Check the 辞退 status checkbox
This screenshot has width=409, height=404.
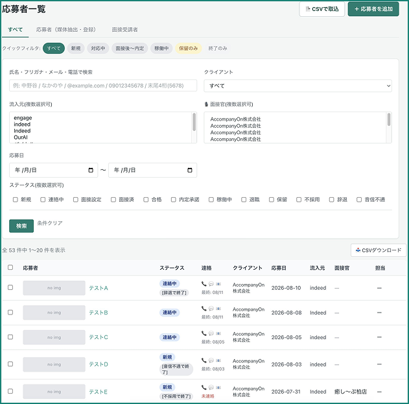click(331, 200)
